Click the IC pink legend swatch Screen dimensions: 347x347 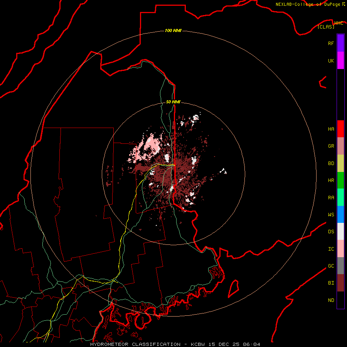click(340, 249)
